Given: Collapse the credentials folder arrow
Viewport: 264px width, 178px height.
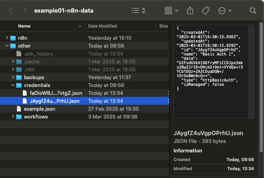Looking at the screenshot, I should coord(13,85).
